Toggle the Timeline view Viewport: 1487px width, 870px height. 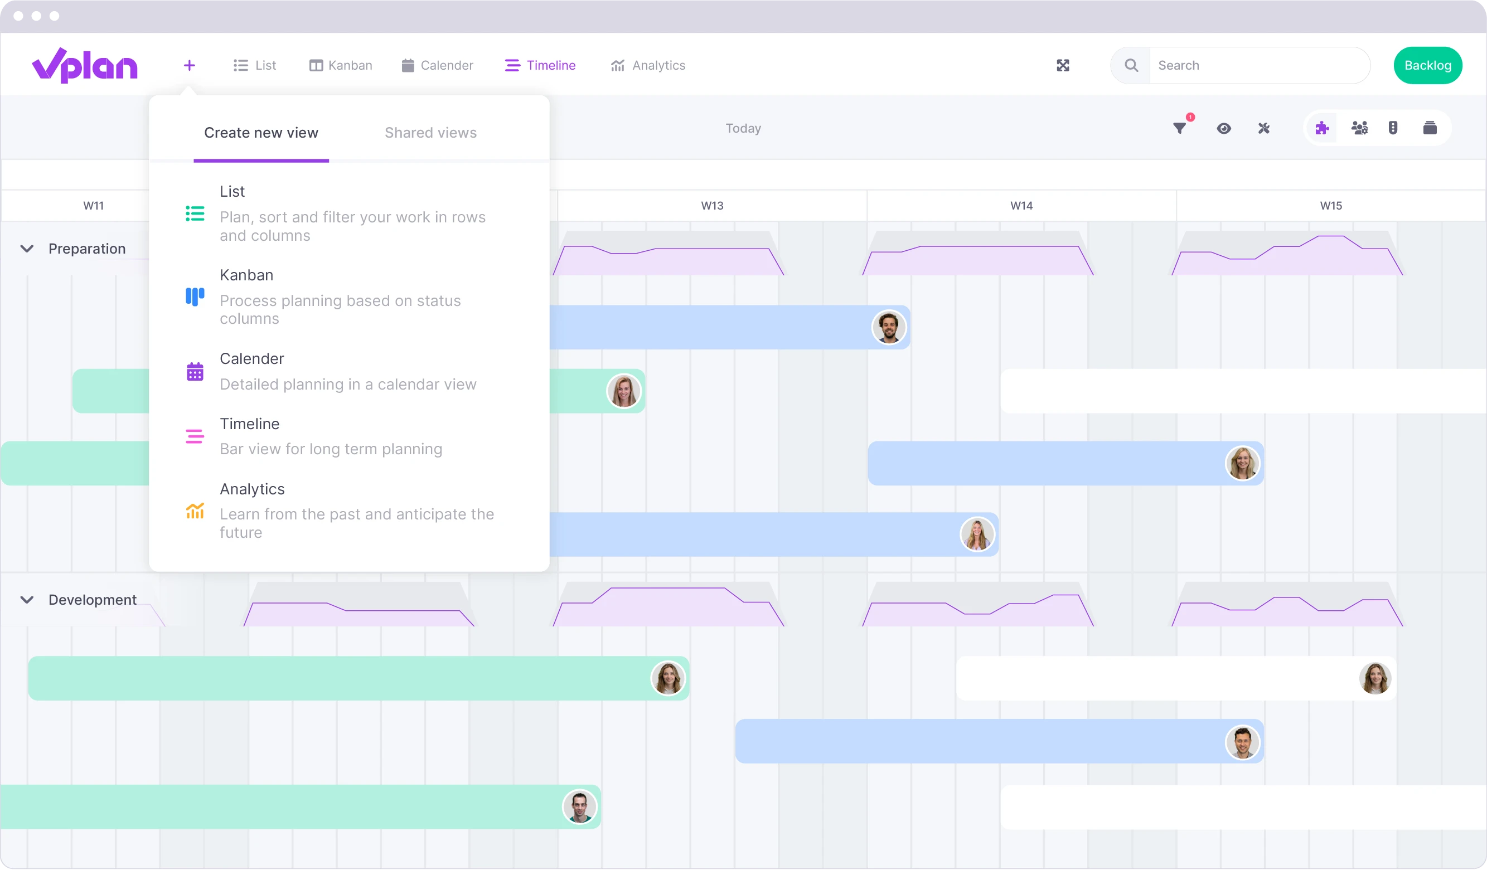coord(540,65)
